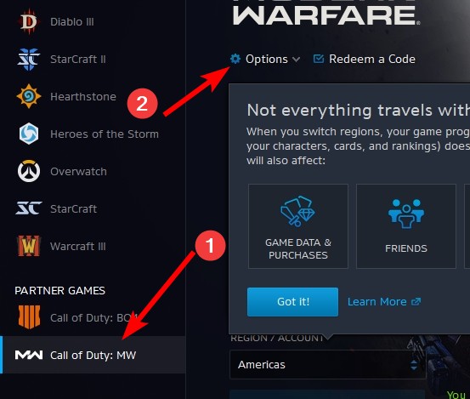The width and height of the screenshot is (470, 399).
Task: Select Overwatch text entry in game list
Action: [78, 172]
